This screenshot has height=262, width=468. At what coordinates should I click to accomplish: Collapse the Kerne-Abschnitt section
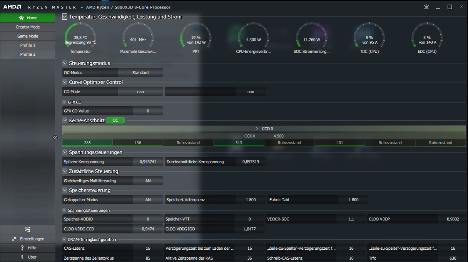pyautogui.click(x=65, y=120)
